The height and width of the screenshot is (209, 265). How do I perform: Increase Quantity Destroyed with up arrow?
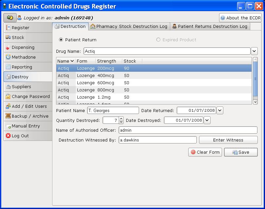121,119
